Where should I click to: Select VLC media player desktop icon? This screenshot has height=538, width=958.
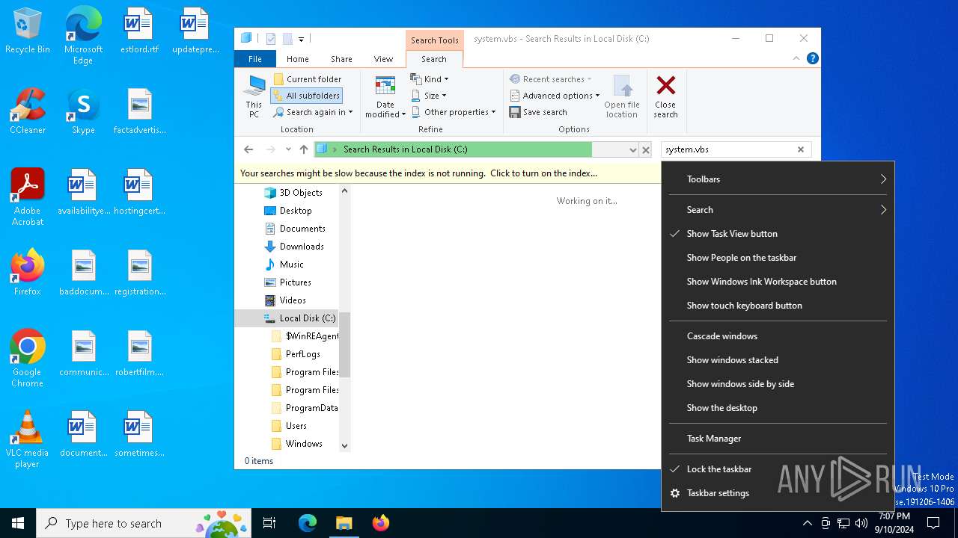coord(28,439)
